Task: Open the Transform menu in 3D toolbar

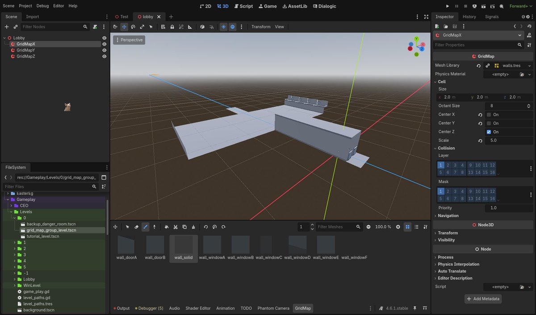Action: coord(261,27)
